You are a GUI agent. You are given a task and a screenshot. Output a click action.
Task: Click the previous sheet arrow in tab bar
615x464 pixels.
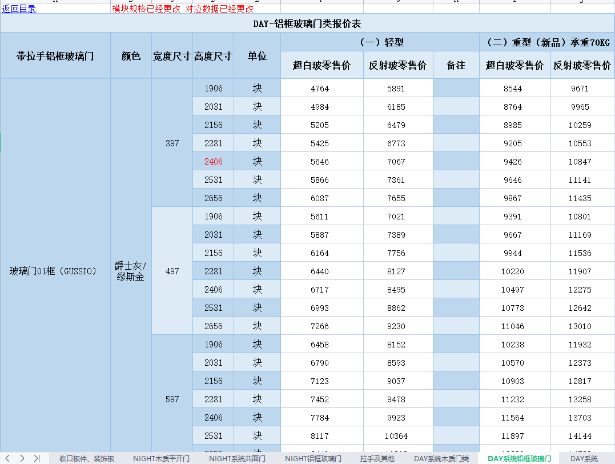[x=8, y=458]
